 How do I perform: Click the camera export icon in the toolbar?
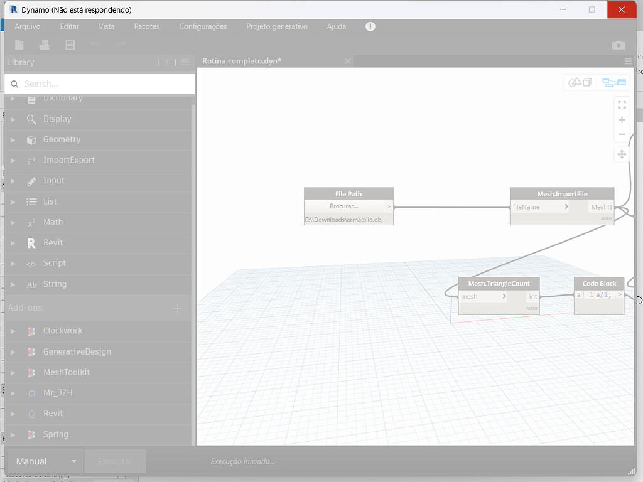618,45
